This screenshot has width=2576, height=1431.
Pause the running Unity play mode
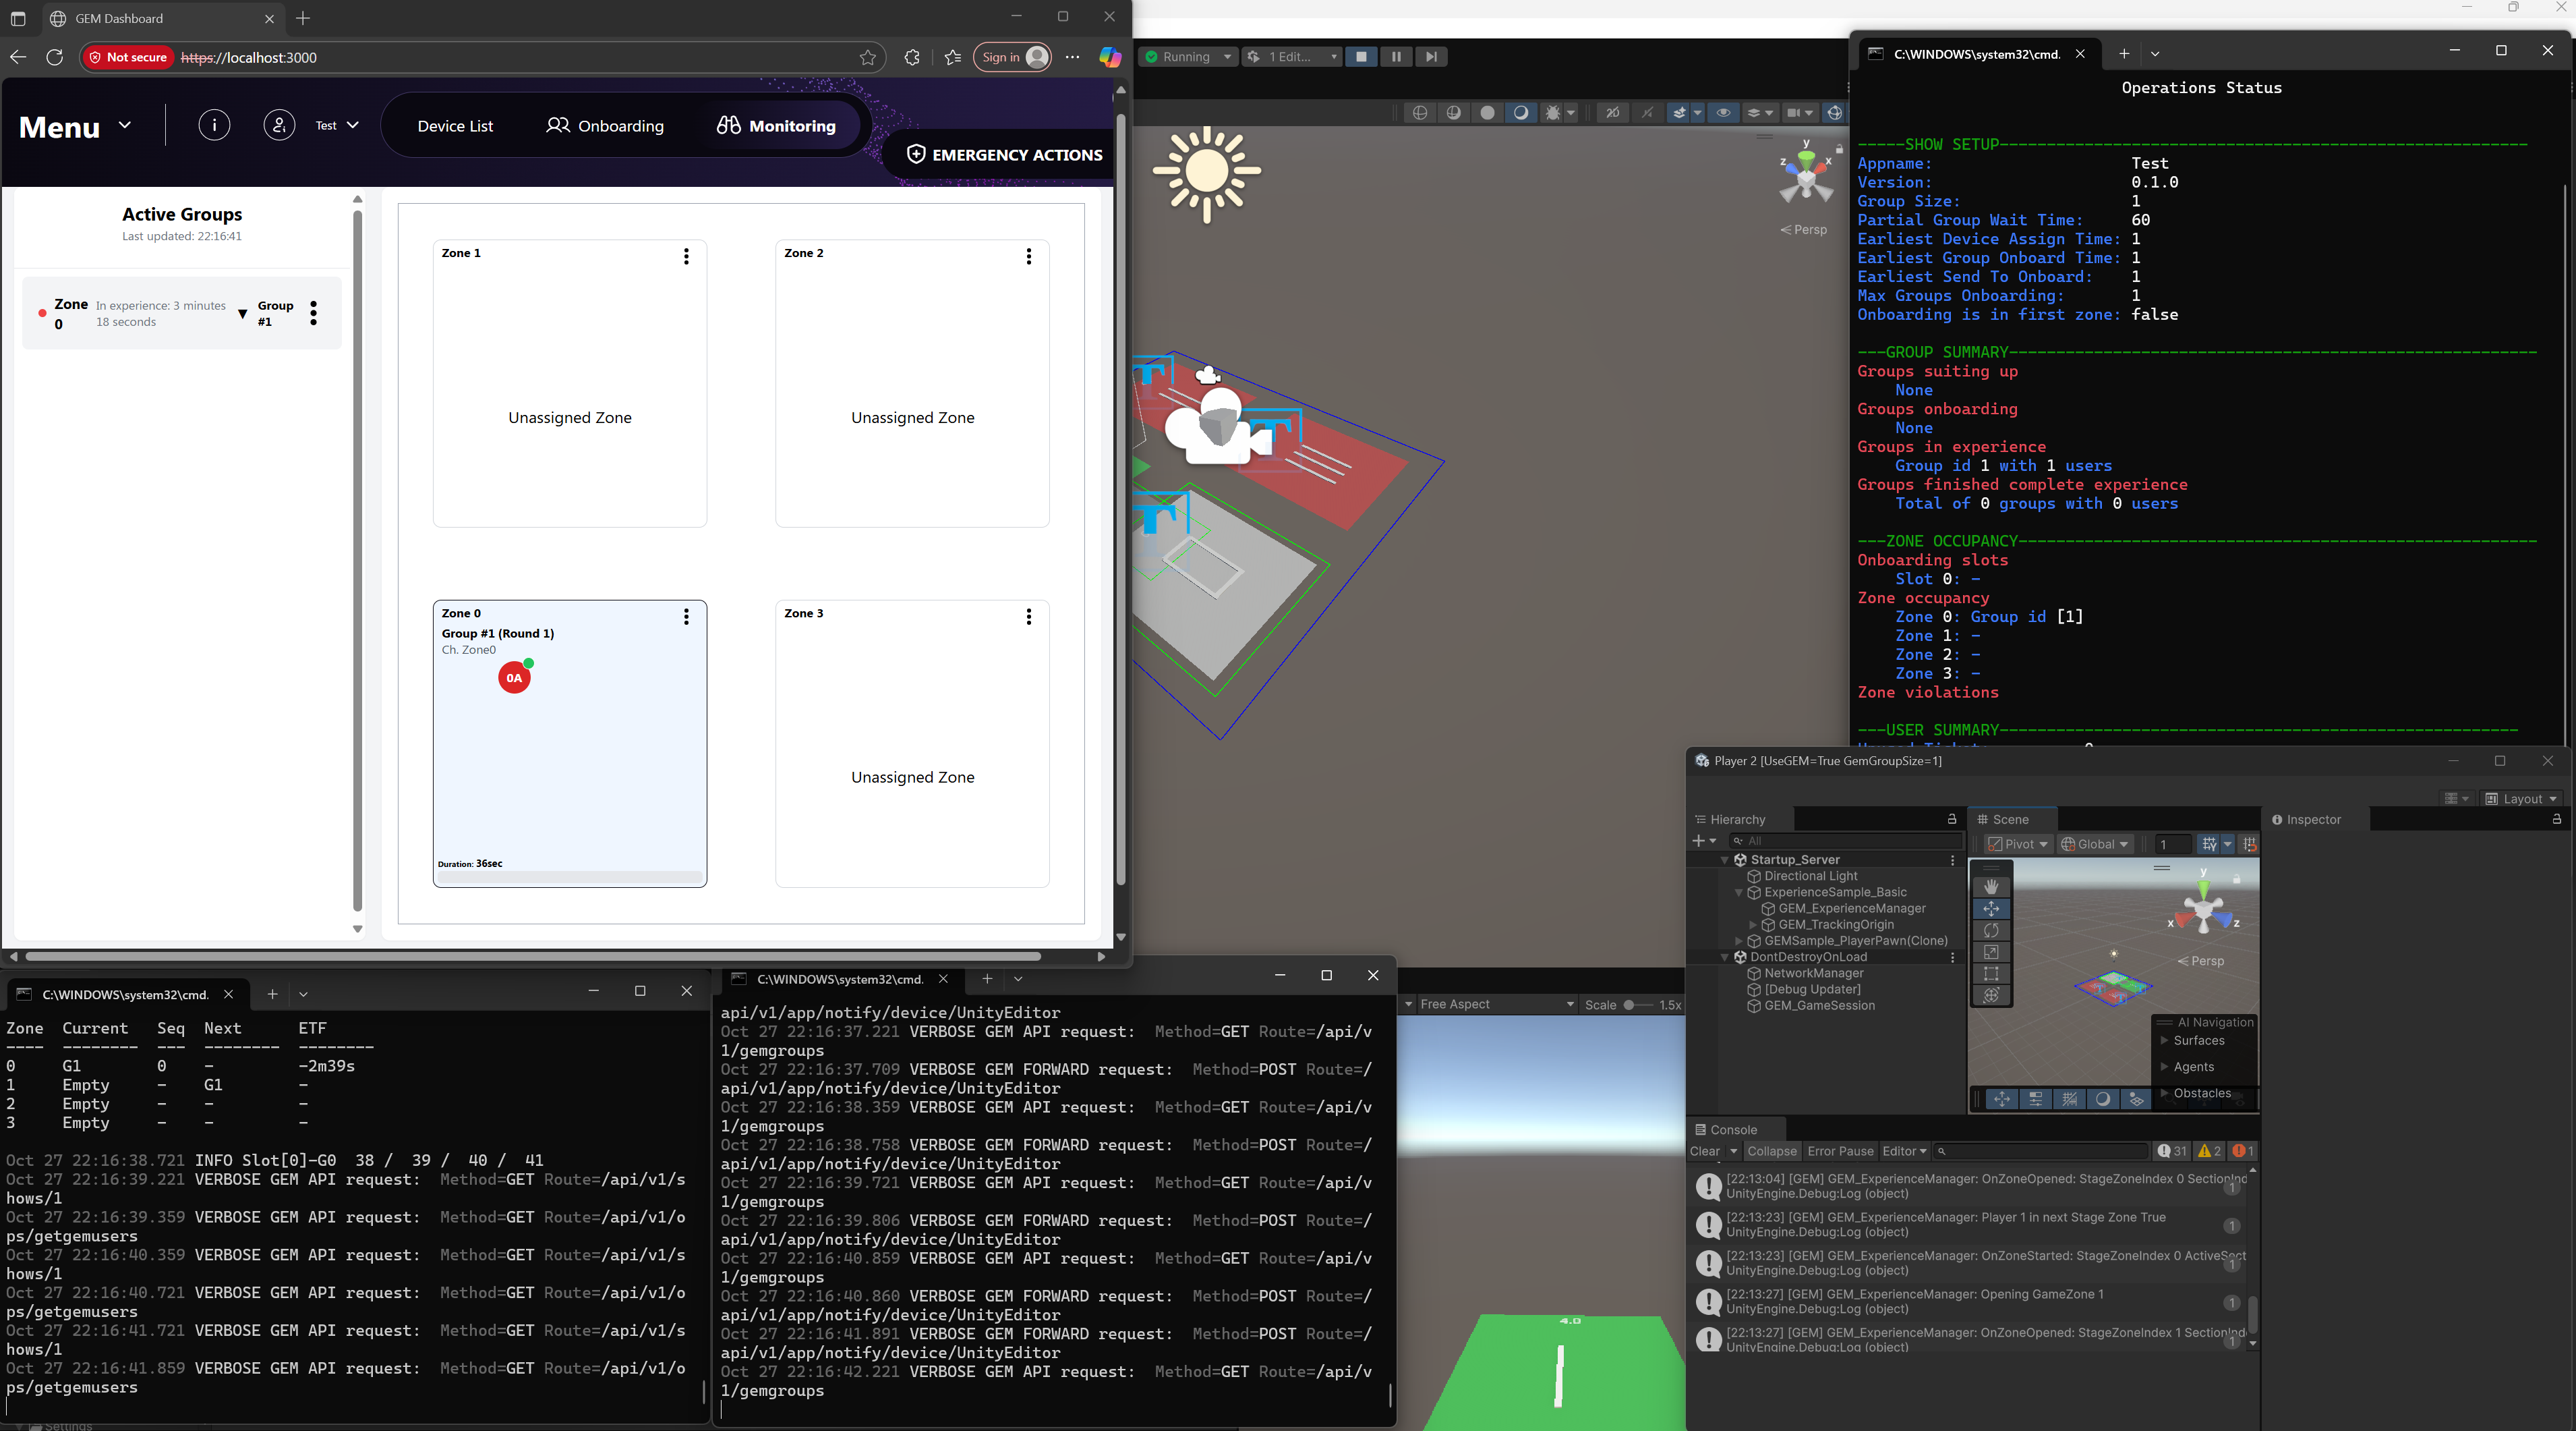[x=1396, y=57]
